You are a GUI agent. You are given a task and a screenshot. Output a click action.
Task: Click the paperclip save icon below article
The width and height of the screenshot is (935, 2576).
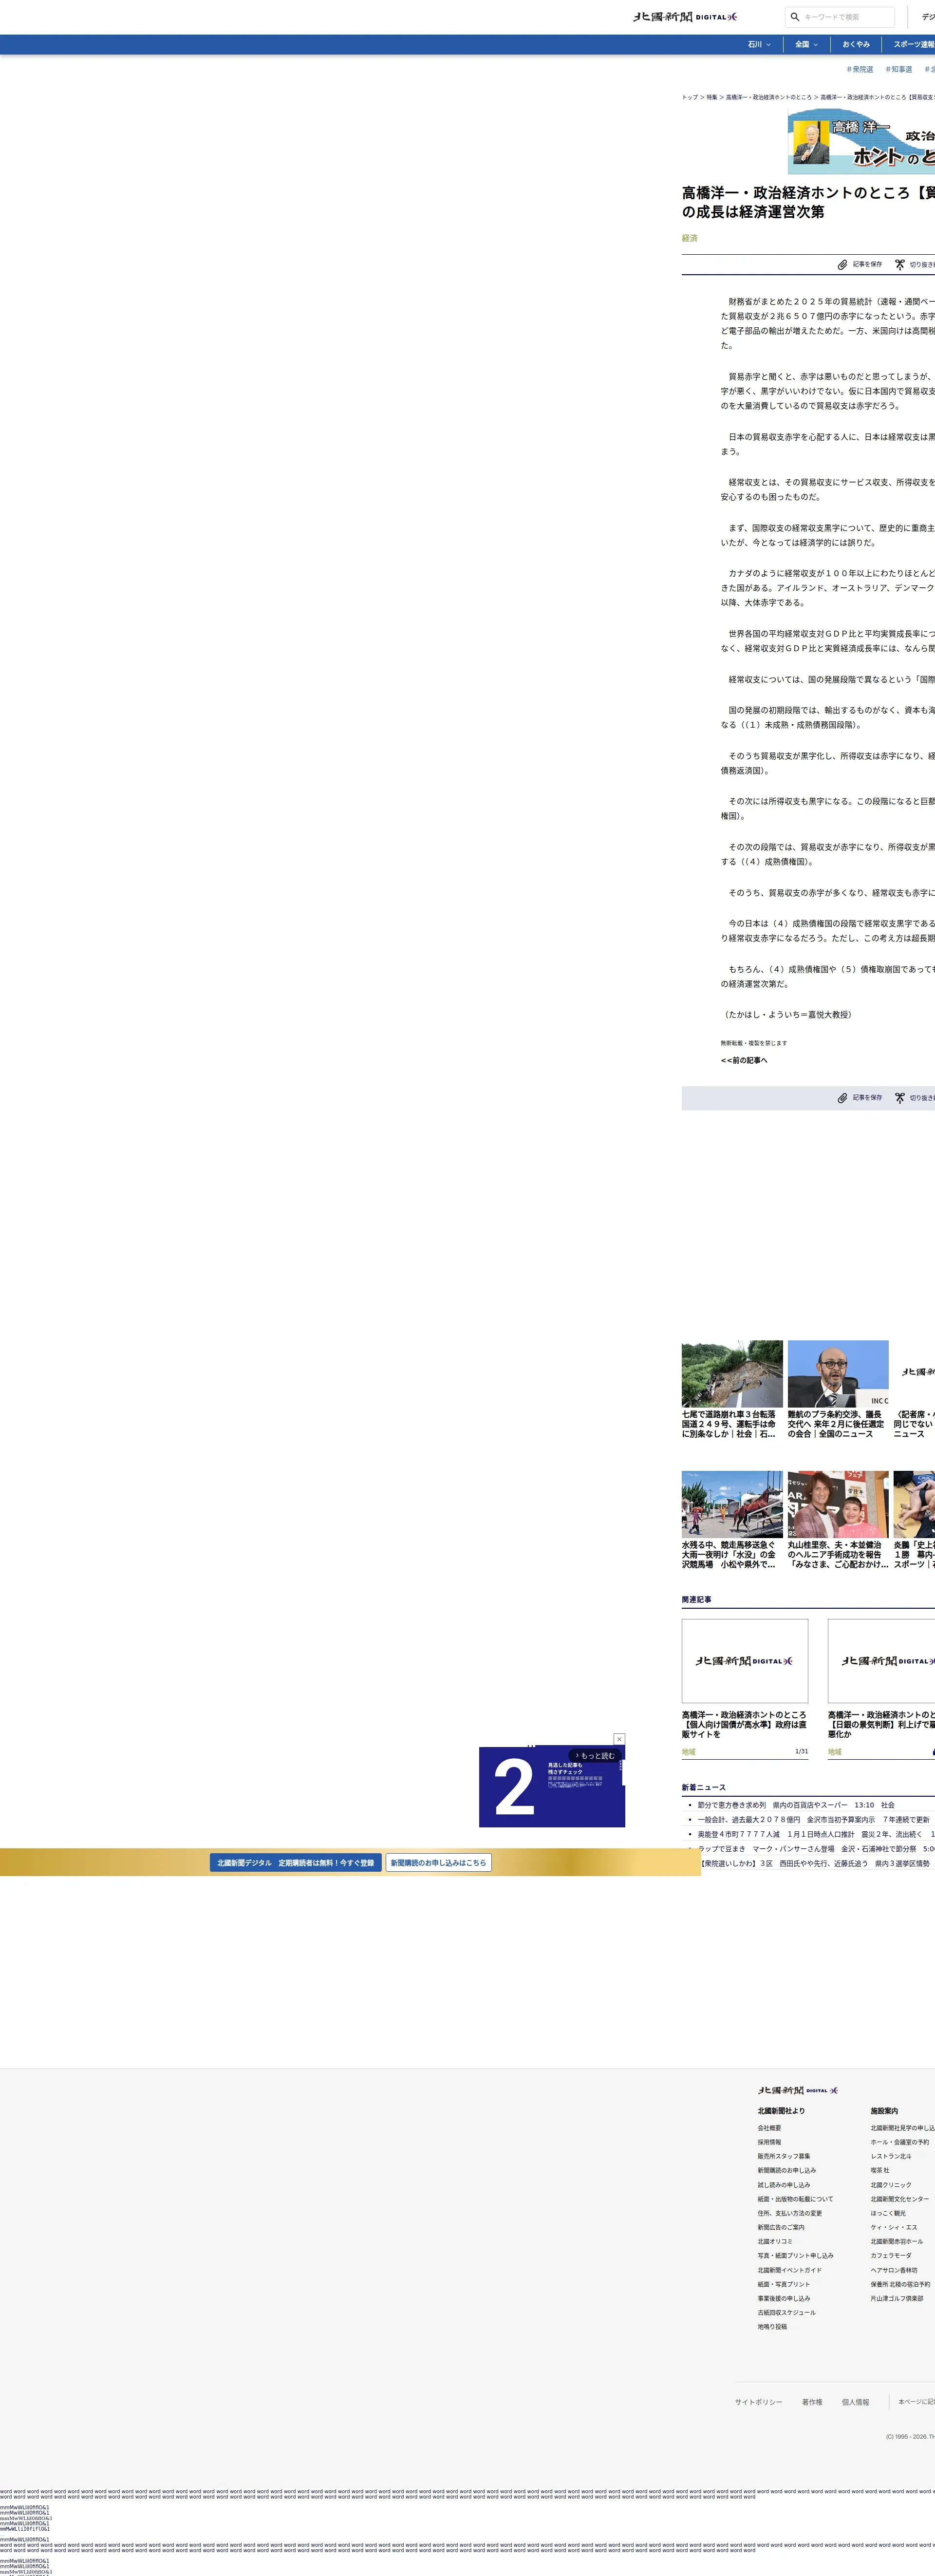pos(842,1098)
